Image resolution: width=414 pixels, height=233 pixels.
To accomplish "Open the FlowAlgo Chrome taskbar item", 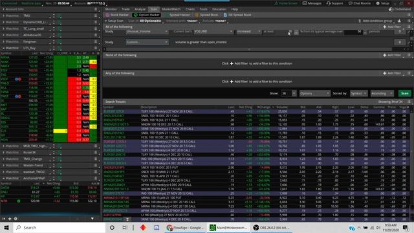I will (x=186, y=227).
